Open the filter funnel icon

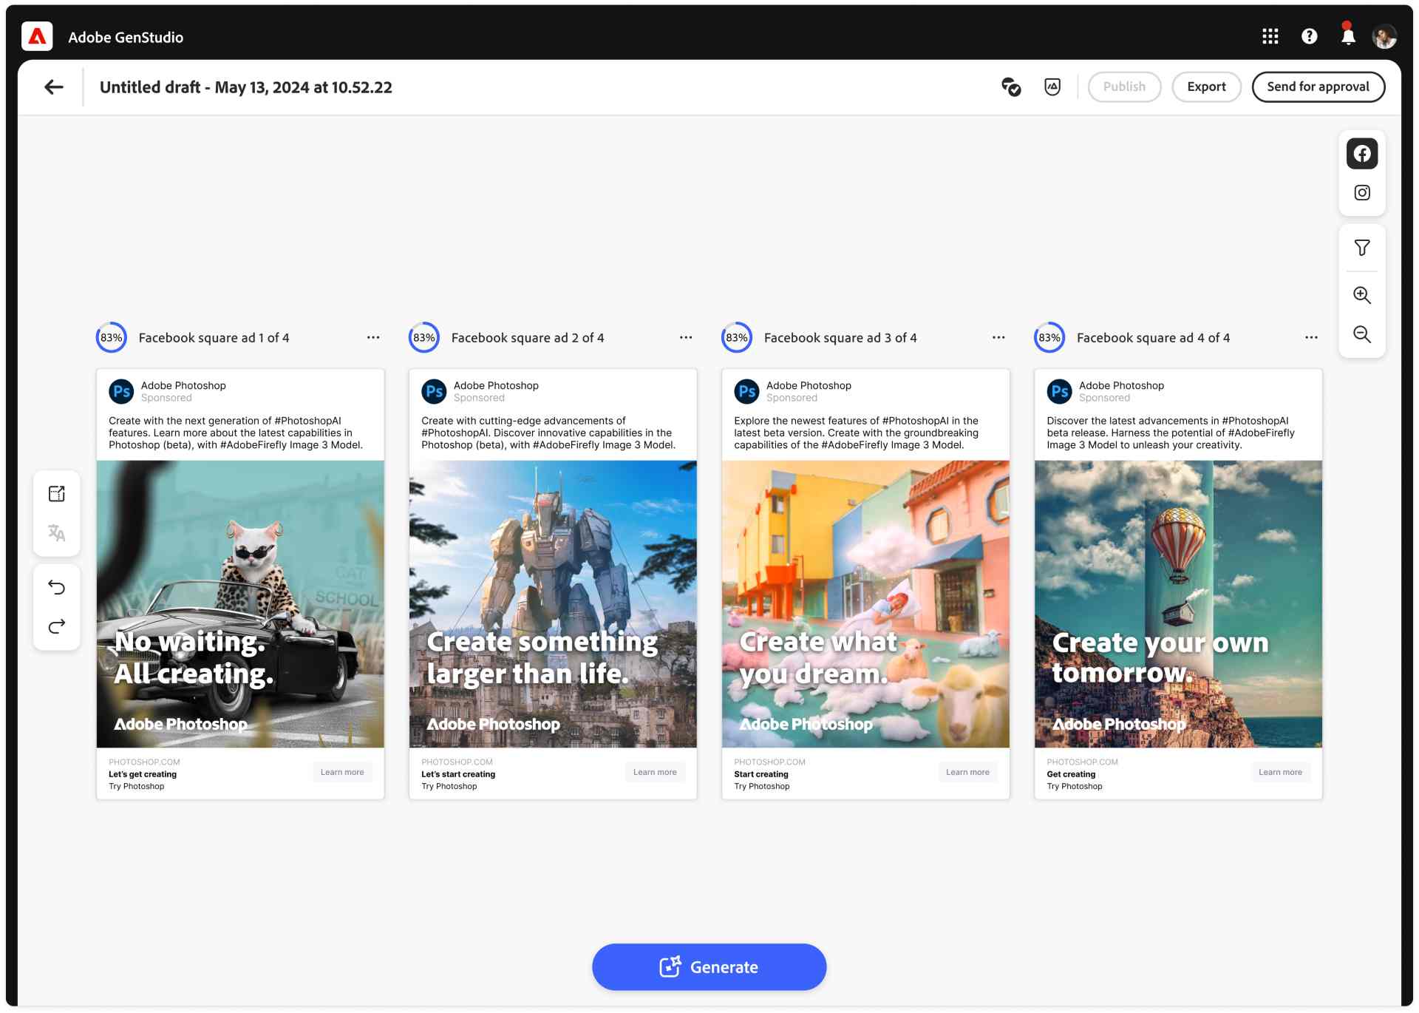(1361, 248)
